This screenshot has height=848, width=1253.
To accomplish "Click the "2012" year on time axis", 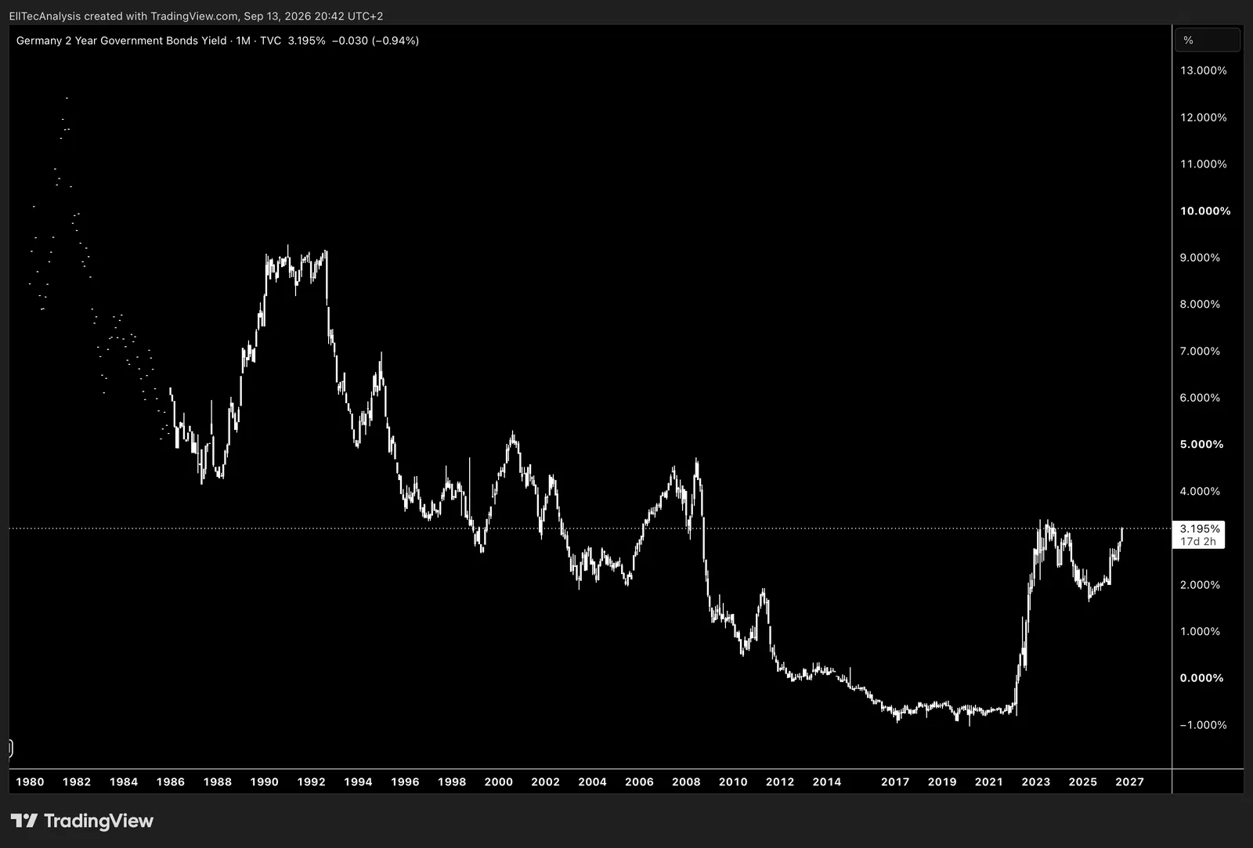I will 780,781.
